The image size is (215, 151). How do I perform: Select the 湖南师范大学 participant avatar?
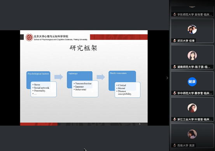[x=192, y=56]
